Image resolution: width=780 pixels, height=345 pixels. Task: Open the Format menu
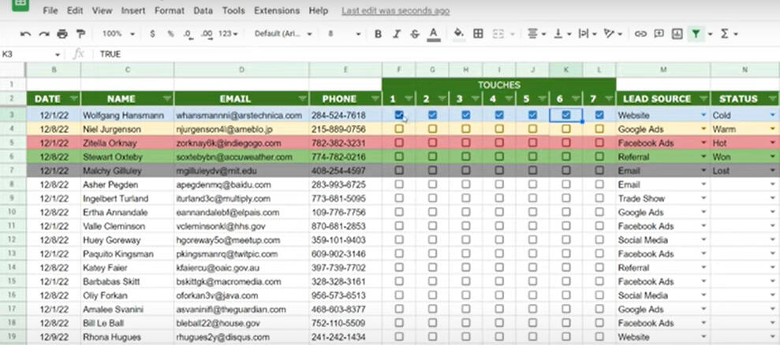coord(169,11)
